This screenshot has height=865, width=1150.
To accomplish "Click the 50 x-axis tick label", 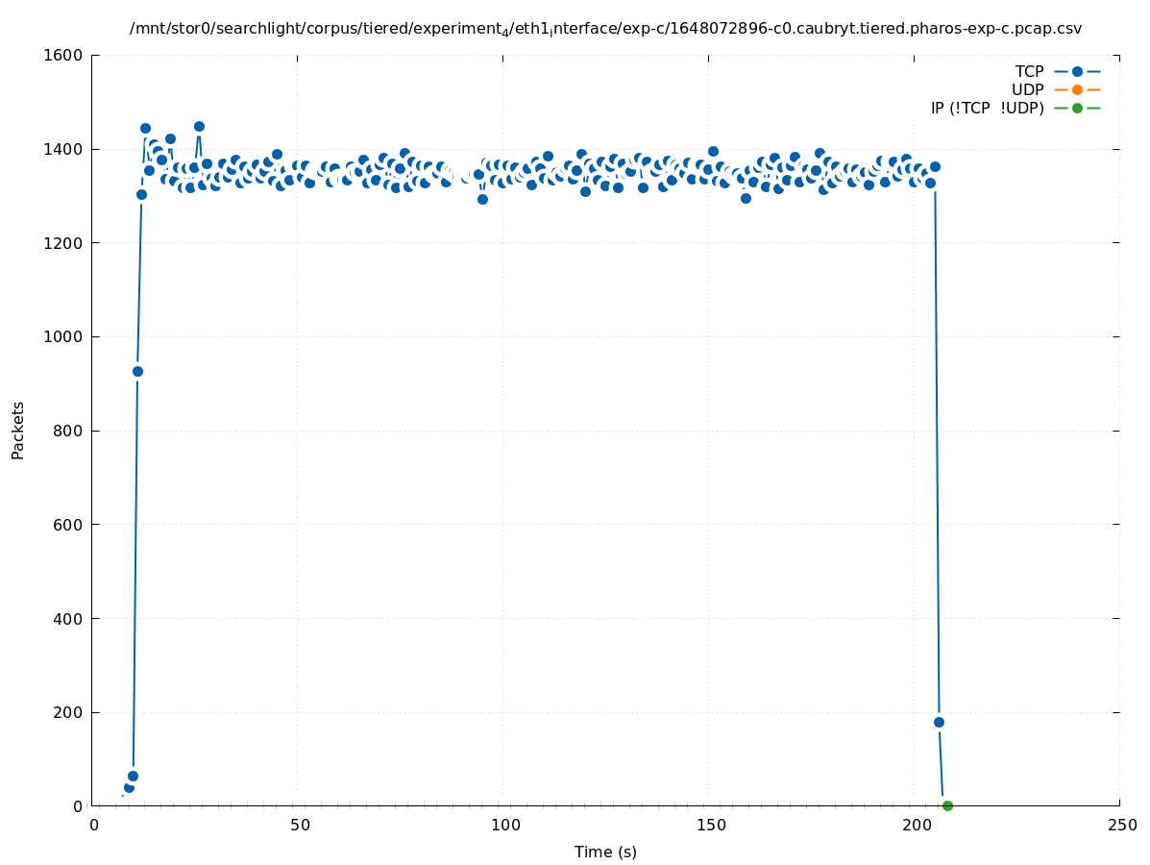I will coord(300,826).
